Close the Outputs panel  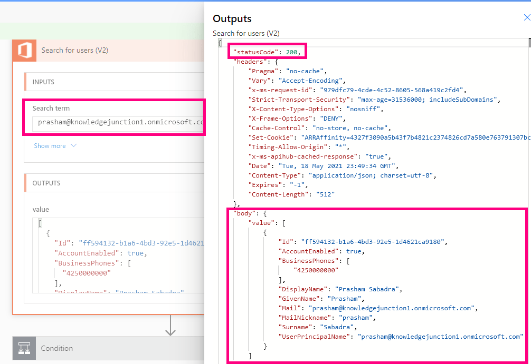(527, 16)
